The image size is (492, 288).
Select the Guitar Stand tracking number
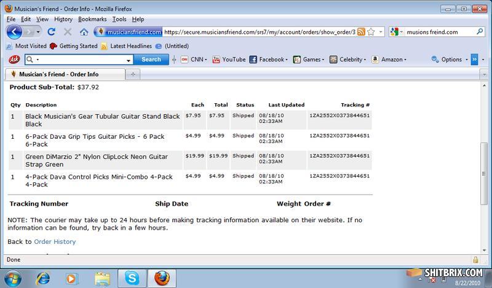(339, 115)
